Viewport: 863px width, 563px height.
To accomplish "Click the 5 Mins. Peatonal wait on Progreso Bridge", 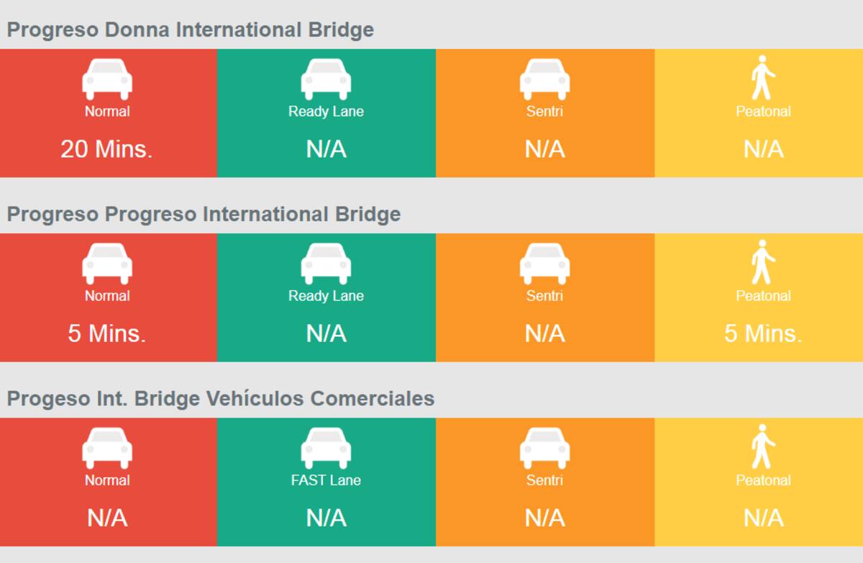I will (x=763, y=334).
